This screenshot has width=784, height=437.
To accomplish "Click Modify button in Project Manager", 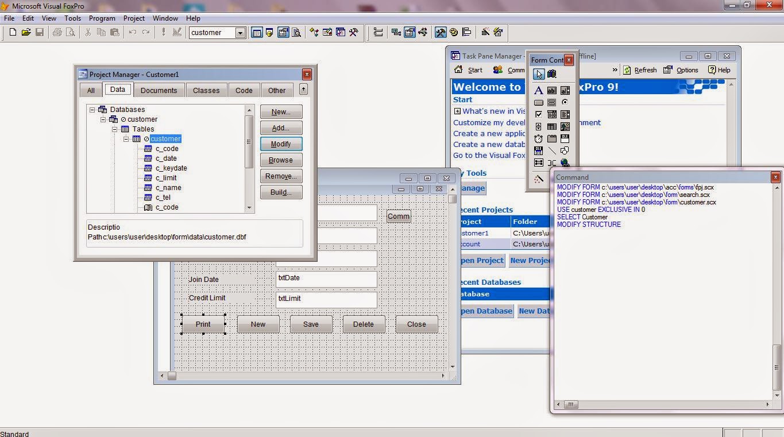I will point(281,144).
